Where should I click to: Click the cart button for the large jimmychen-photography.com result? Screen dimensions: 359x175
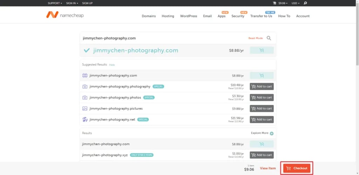pyautogui.click(x=262, y=50)
